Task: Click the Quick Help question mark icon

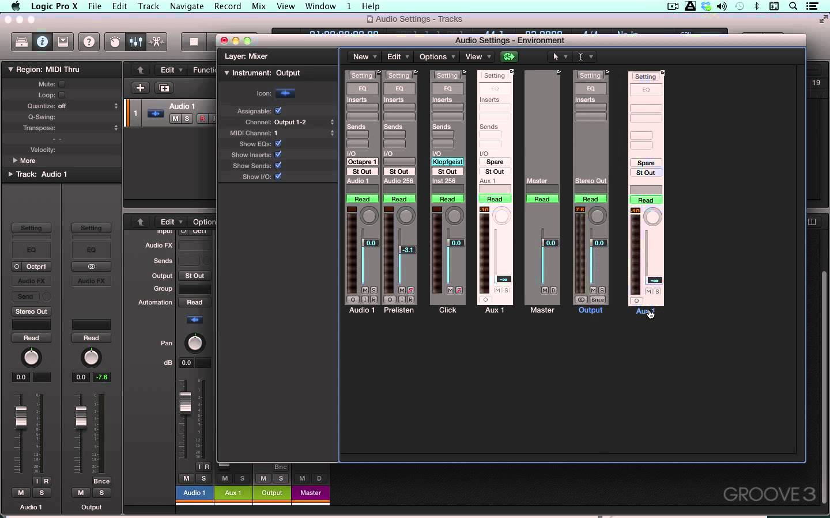Action: pyautogui.click(x=89, y=42)
